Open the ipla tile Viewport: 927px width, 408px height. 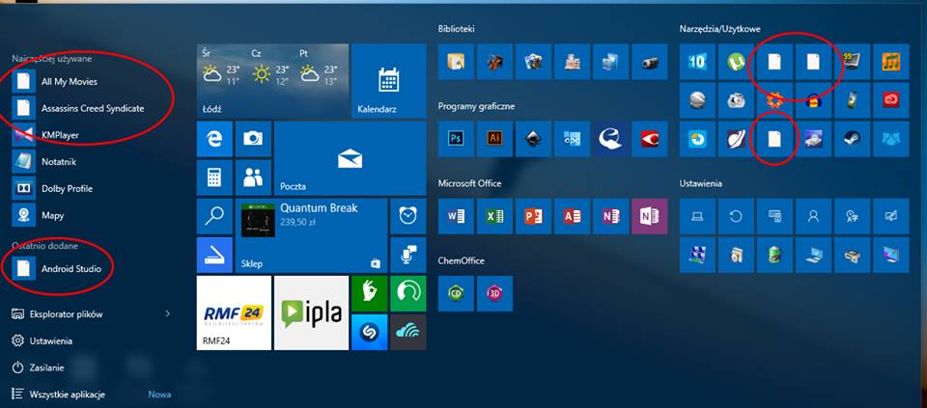(311, 313)
